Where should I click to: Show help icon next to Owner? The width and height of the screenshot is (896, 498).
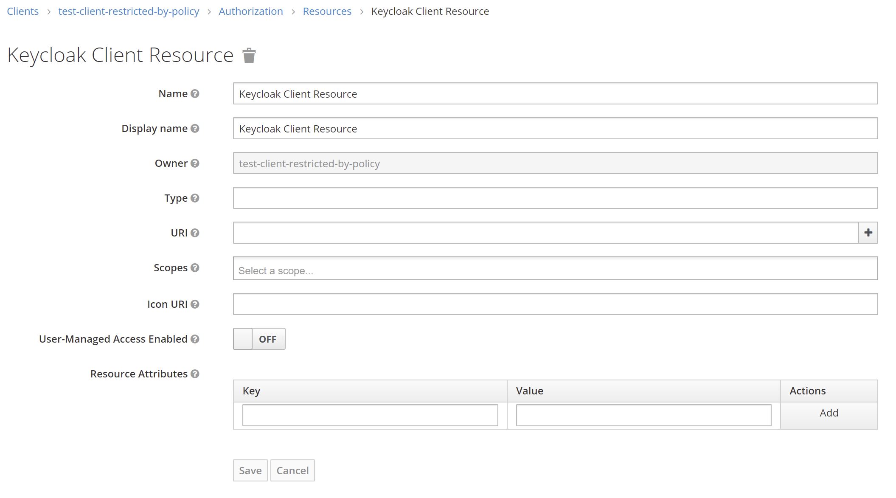195,163
